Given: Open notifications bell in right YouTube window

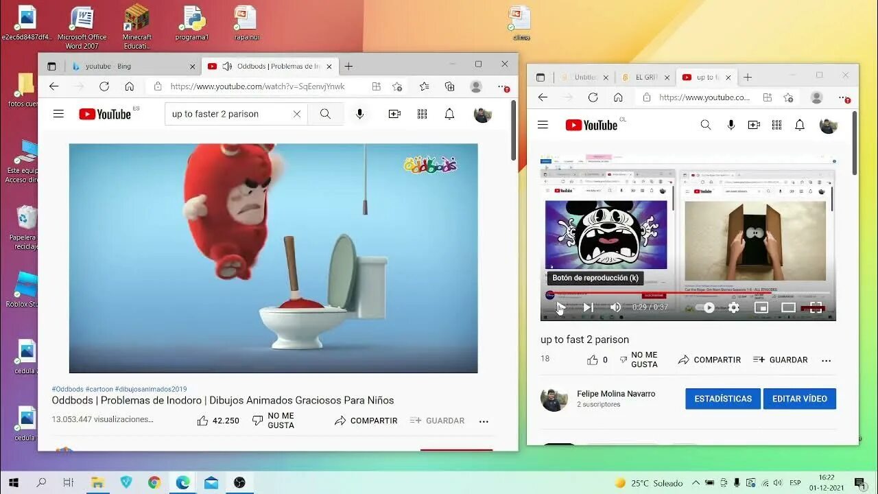Looking at the screenshot, I should click(x=800, y=125).
